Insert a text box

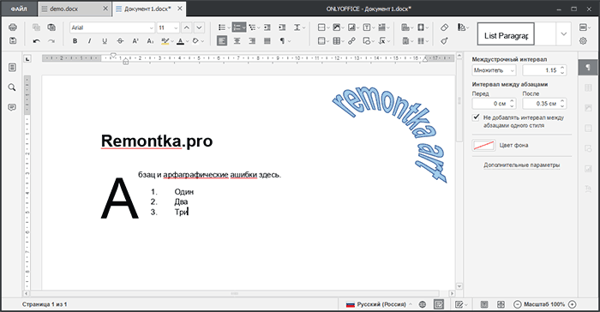(x=367, y=27)
